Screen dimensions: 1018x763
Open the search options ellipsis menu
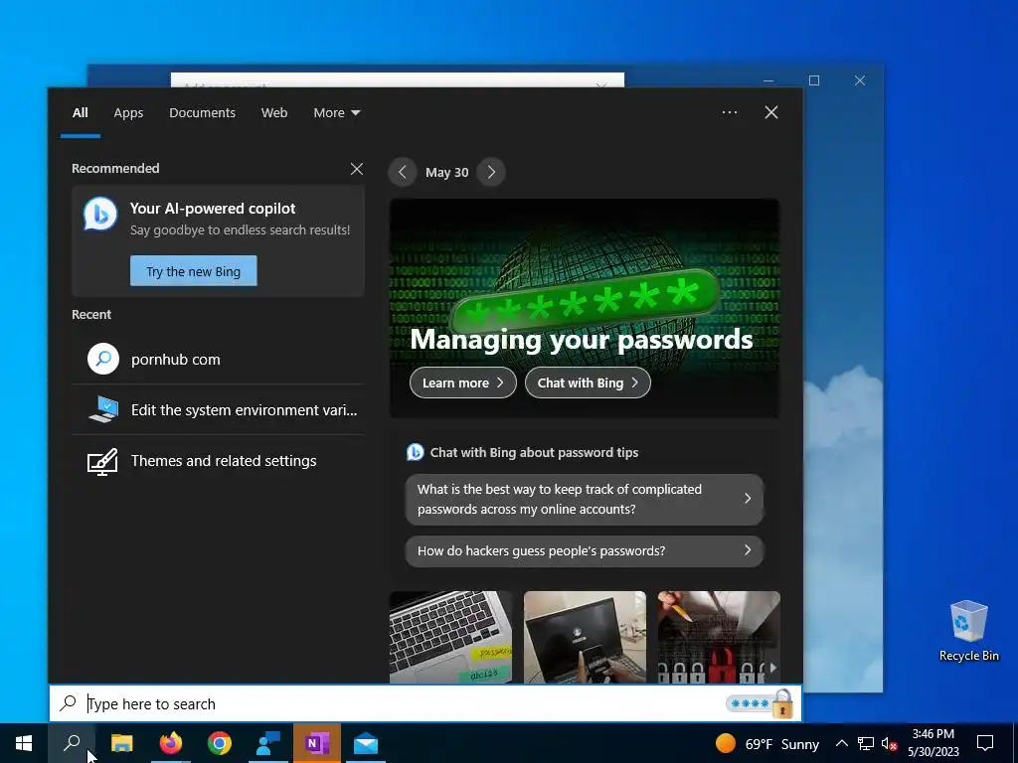730,112
